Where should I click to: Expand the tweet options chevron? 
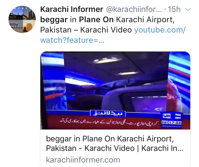pyautogui.click(x=188, y=10)
